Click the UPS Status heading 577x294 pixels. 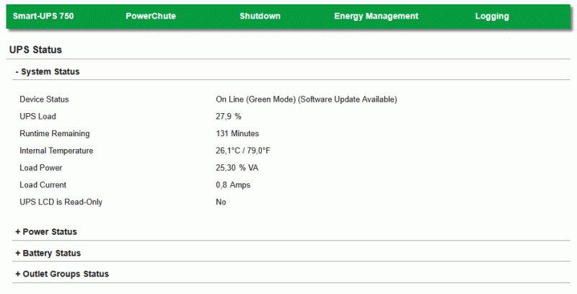35,50
